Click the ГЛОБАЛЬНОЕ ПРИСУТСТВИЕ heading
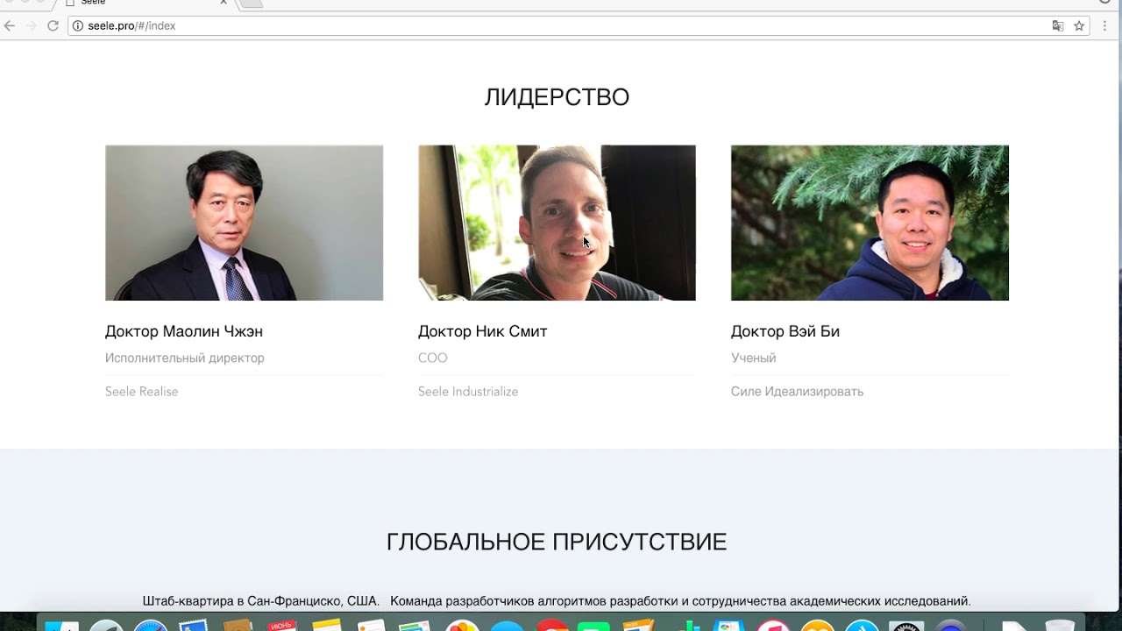The height and width of the screenshot is (631, 1122). point(557,542)
